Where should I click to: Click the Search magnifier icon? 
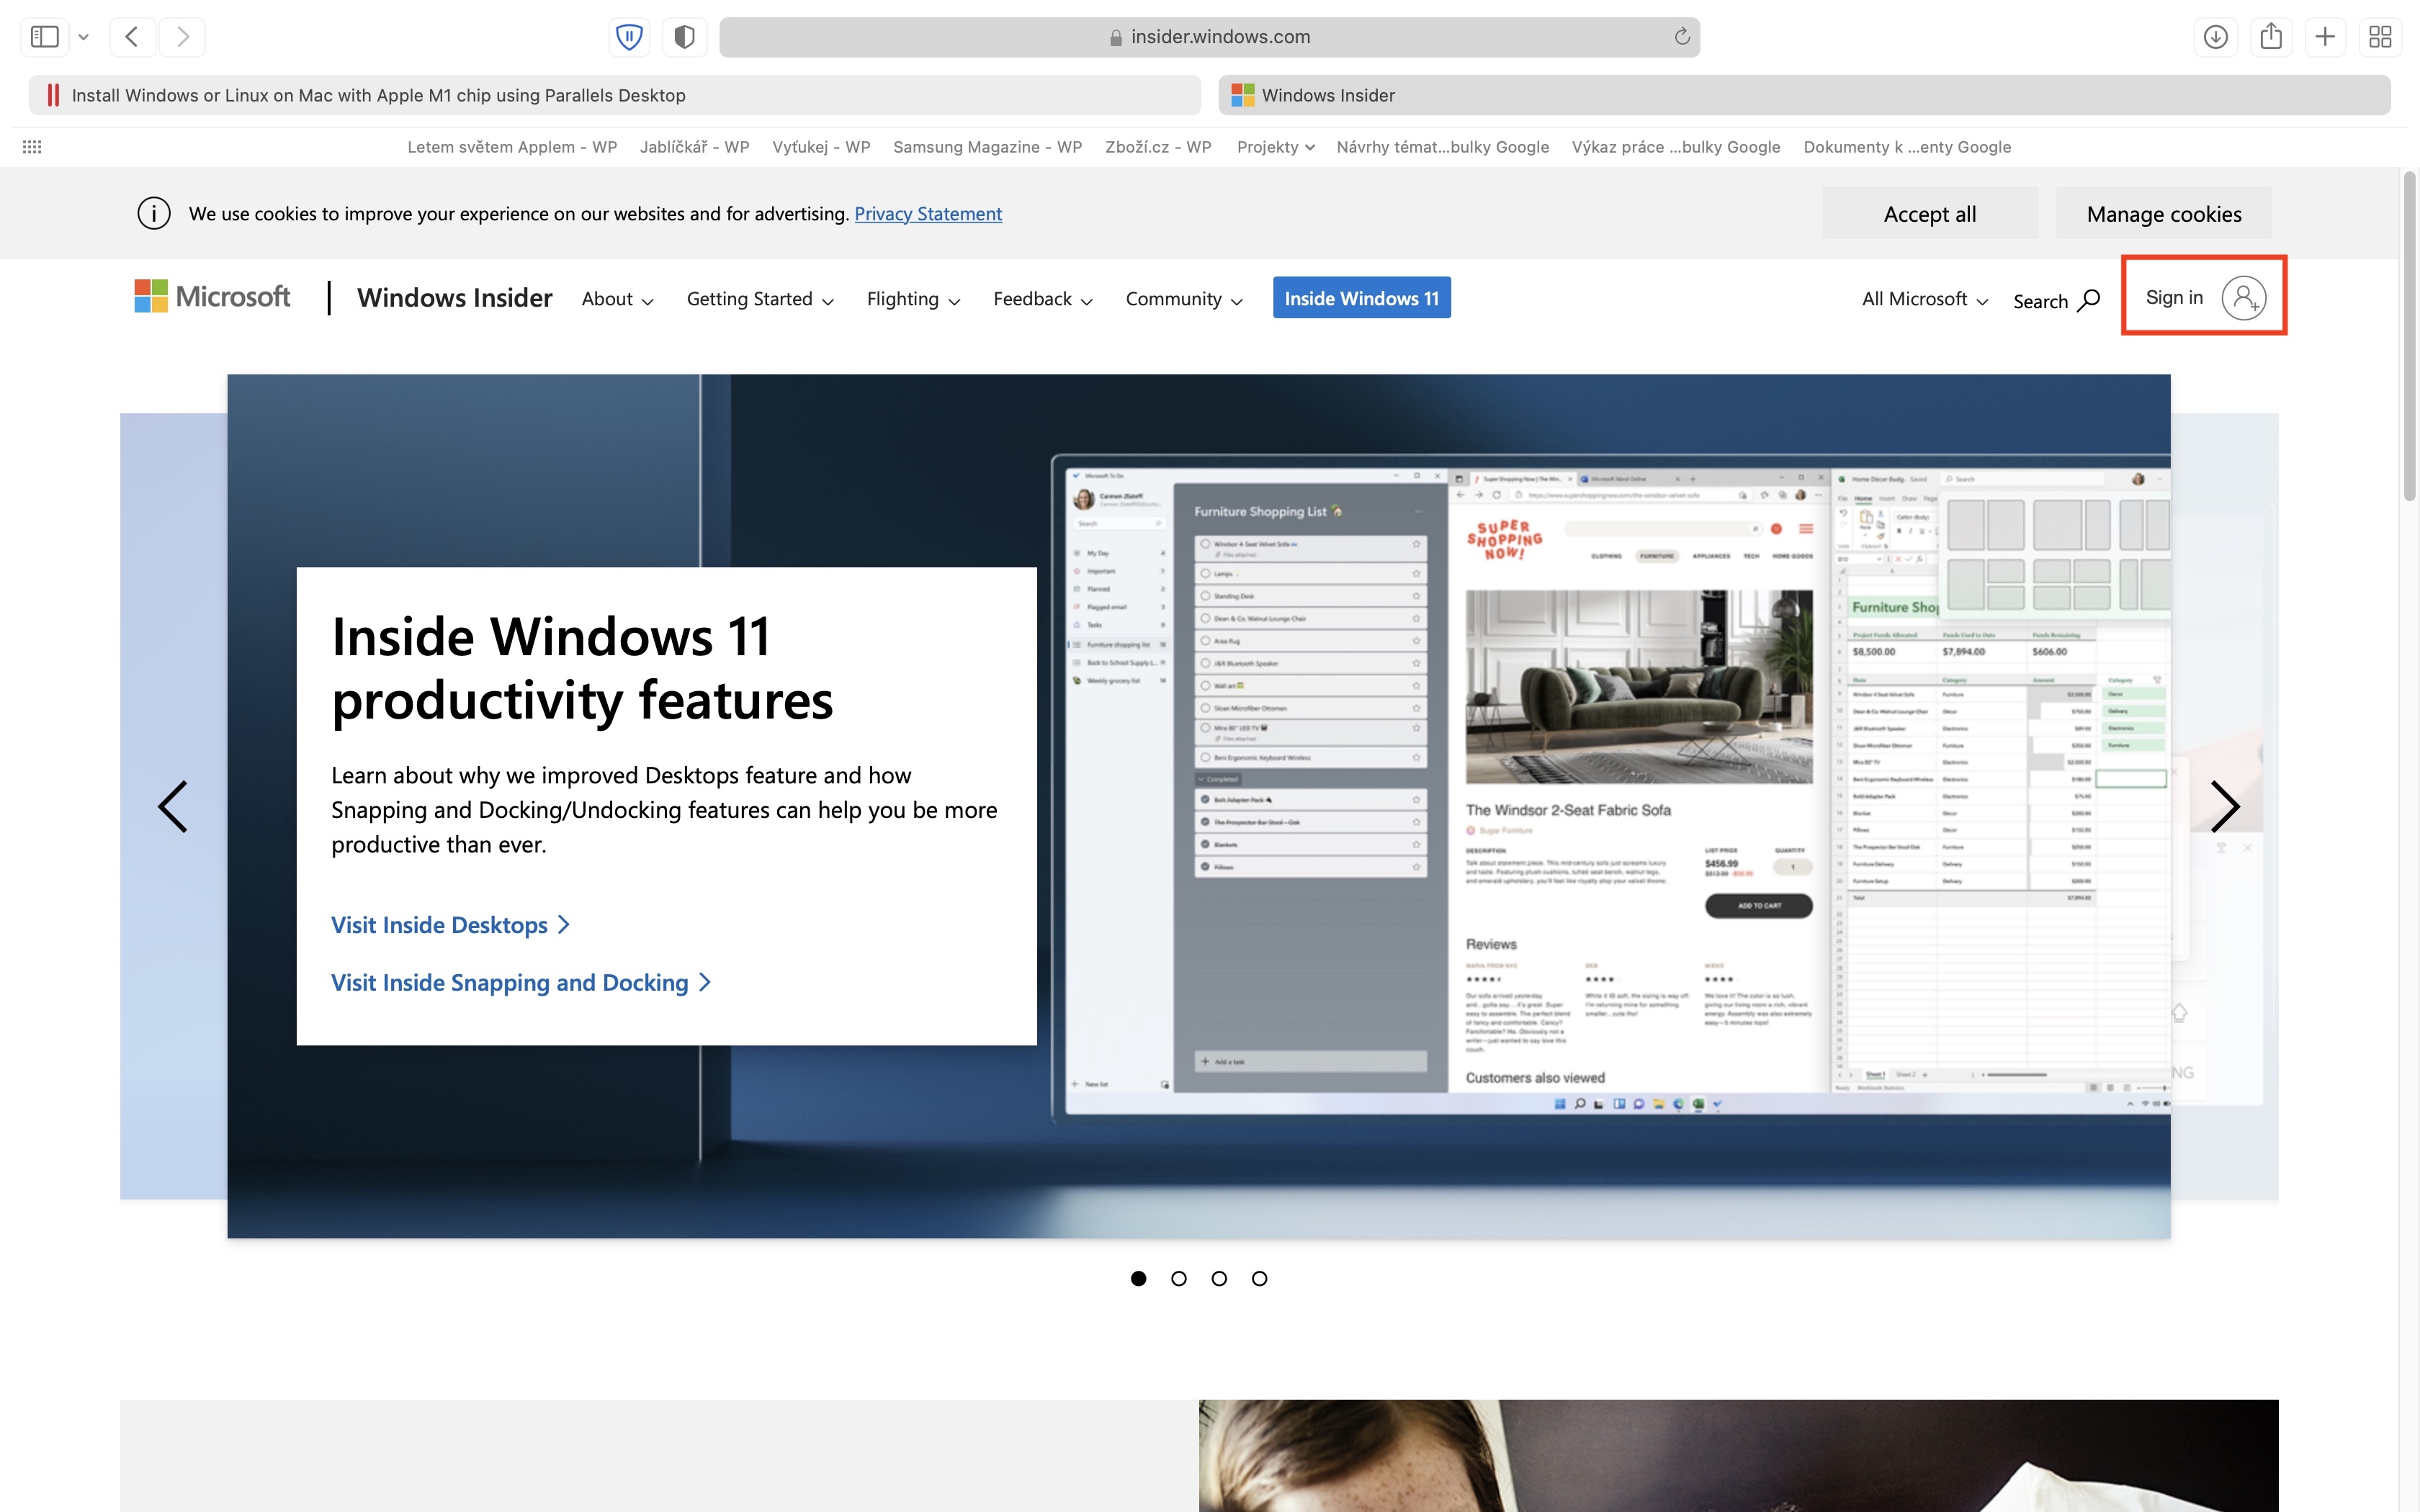pos(2087,300)
